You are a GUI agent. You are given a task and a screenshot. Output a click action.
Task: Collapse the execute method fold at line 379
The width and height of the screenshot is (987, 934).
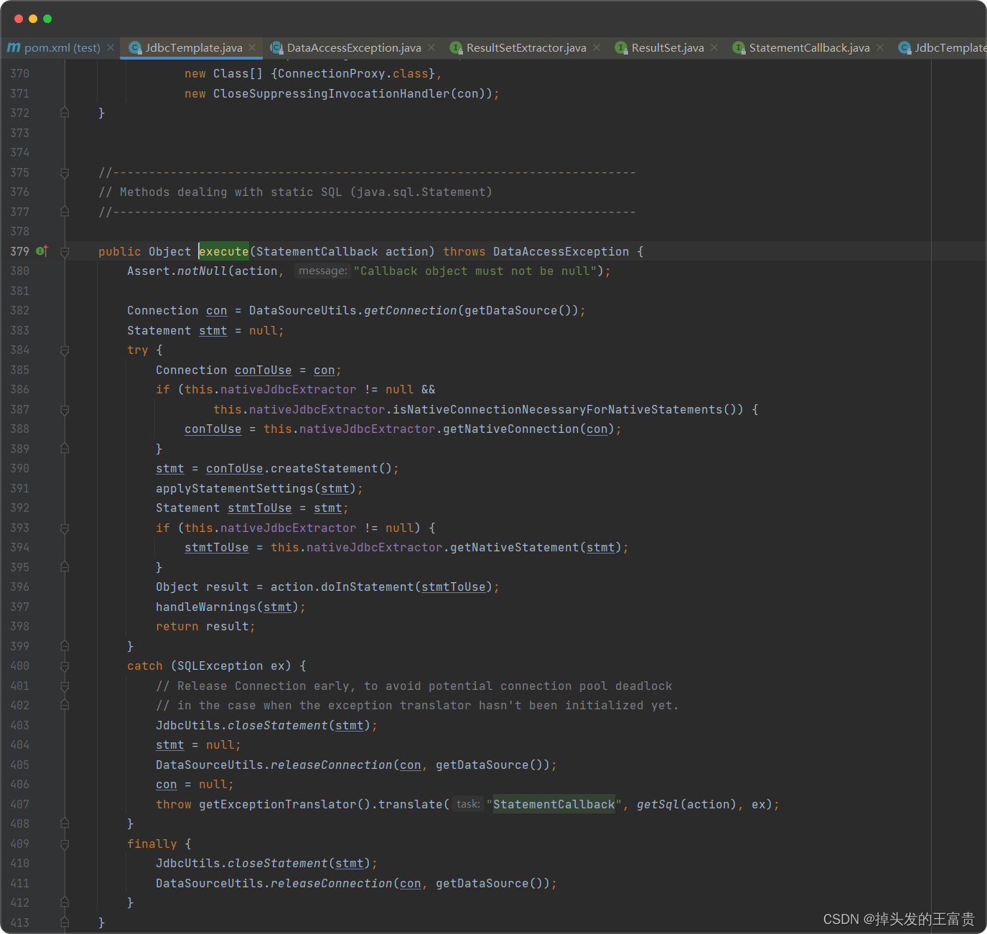pos(65,252)
